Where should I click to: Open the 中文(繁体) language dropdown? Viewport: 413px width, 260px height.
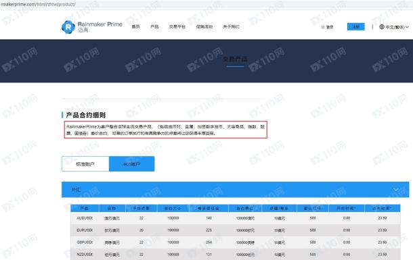(394, 27)
